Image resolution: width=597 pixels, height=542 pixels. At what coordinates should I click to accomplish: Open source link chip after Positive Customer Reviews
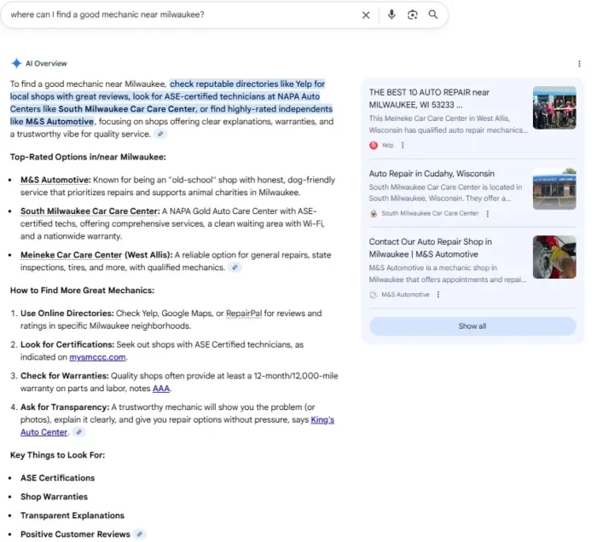(140, 534)
